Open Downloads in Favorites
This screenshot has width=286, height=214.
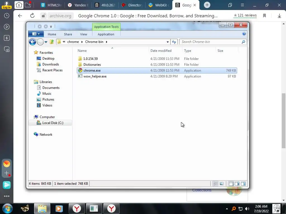51,64
